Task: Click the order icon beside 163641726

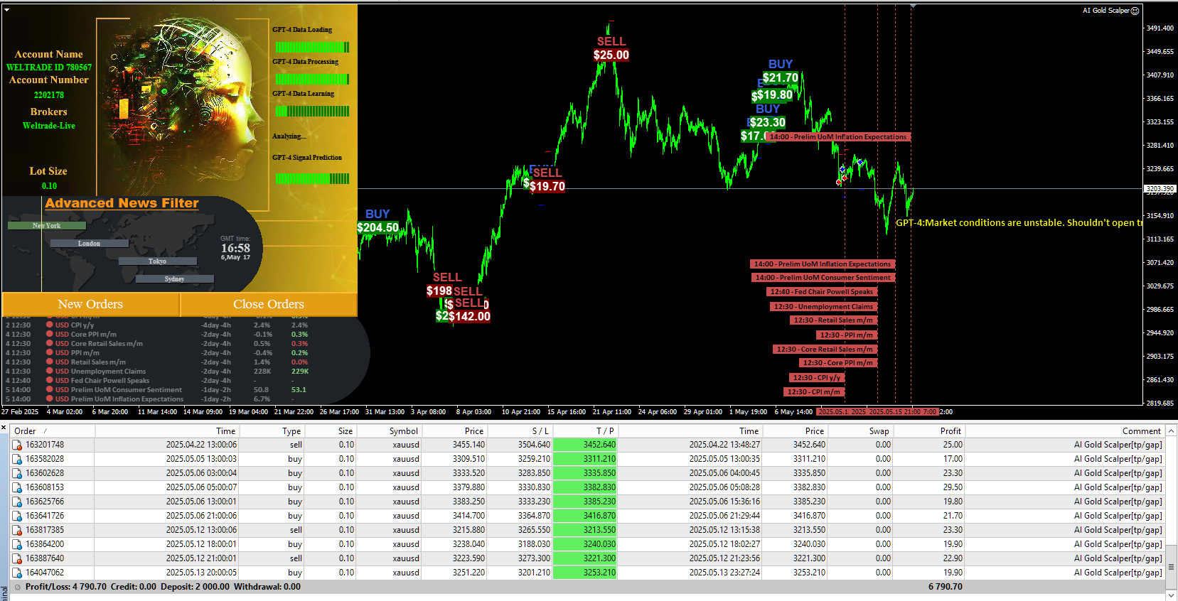Action: tap(17, 516)
